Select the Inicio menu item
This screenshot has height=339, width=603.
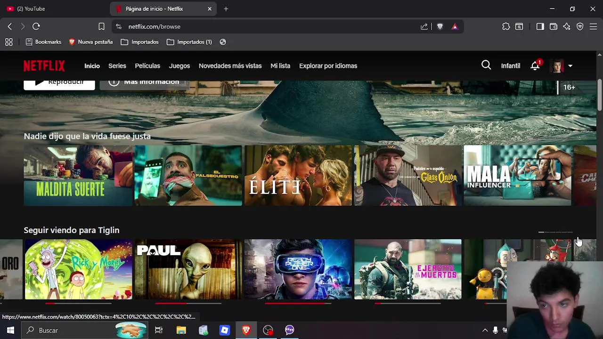pos(92,66)
